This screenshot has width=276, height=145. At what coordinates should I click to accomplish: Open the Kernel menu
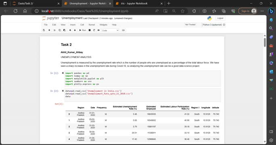pyautogui.click(x=92, y=25)
